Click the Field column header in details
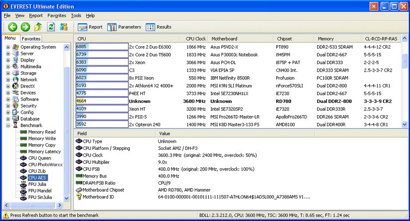The image size is (410, 221). [x=114, y=134]
